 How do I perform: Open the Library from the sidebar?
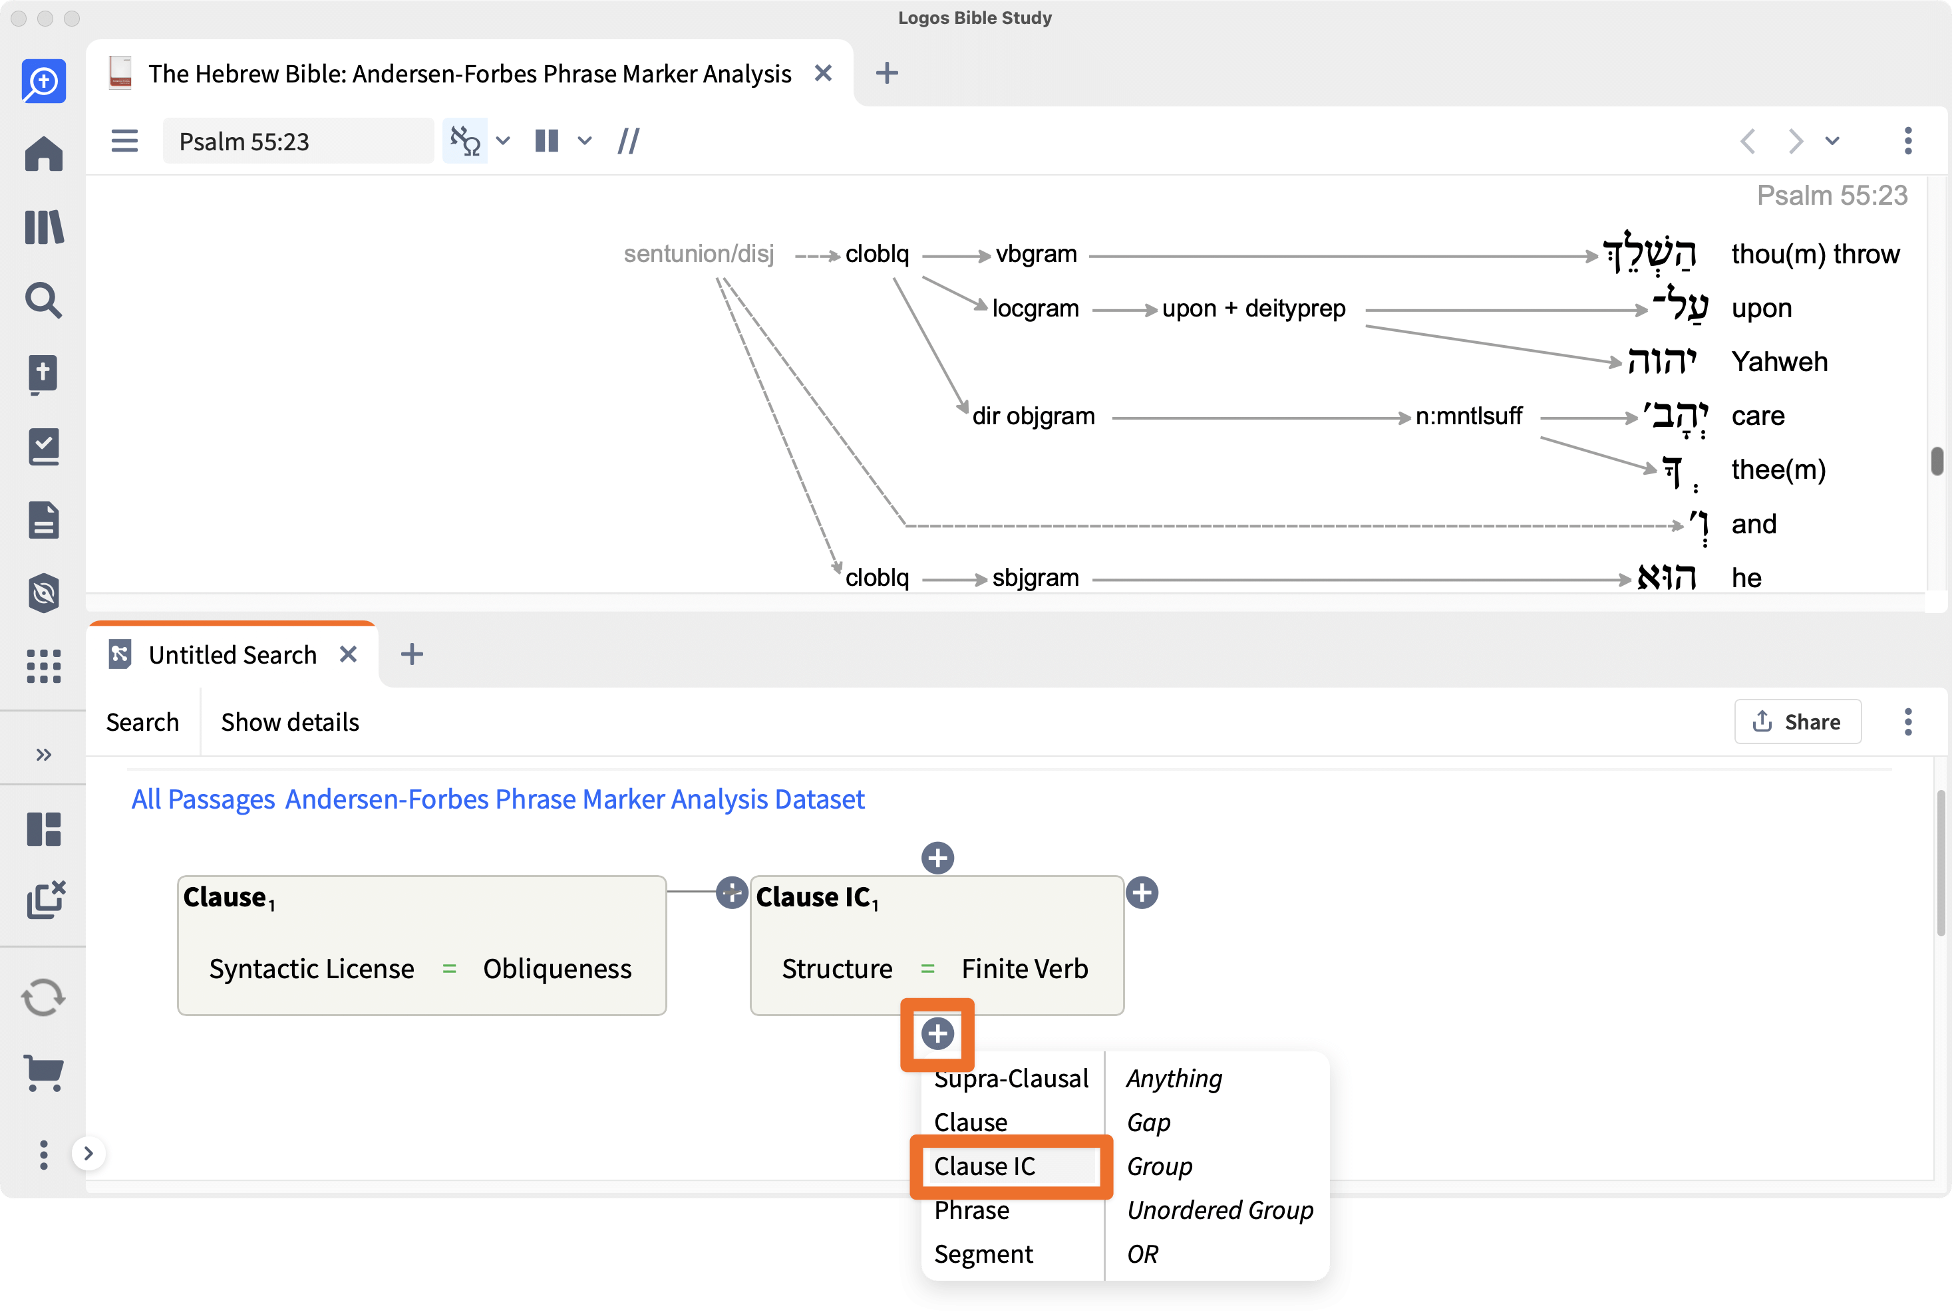(44, 227)
